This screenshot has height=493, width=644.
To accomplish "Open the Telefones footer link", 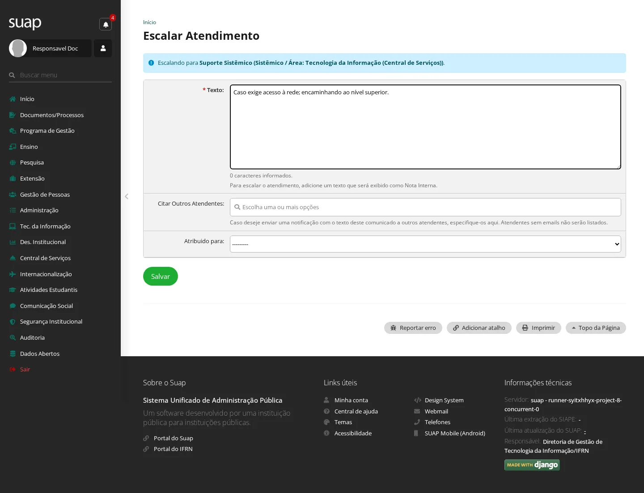I will 437,422.
